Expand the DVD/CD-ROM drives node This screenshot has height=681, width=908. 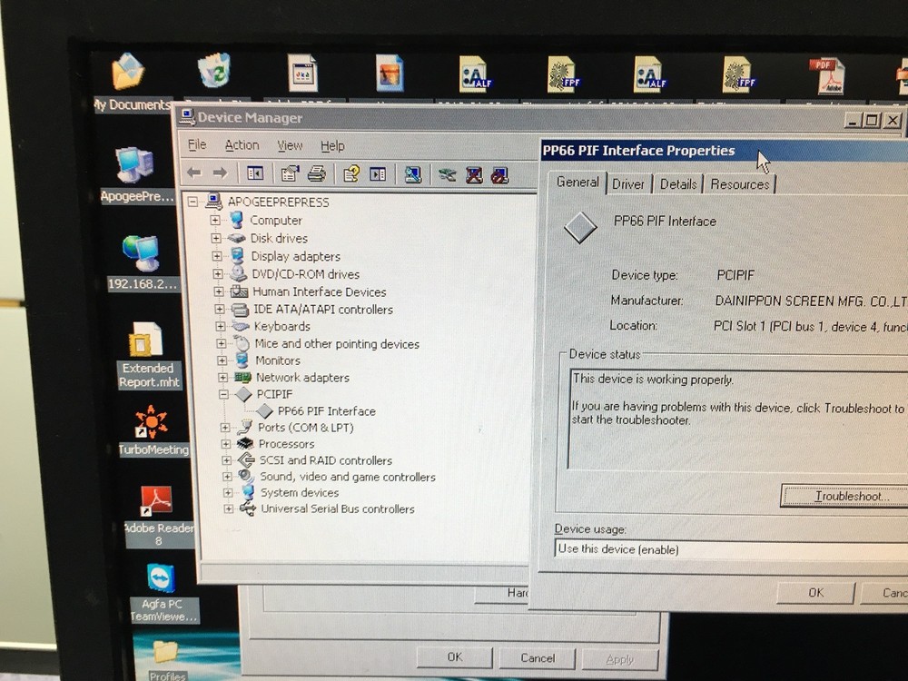coord(218,274)
